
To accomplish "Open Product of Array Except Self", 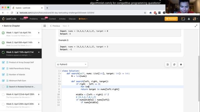I will 21,62.
